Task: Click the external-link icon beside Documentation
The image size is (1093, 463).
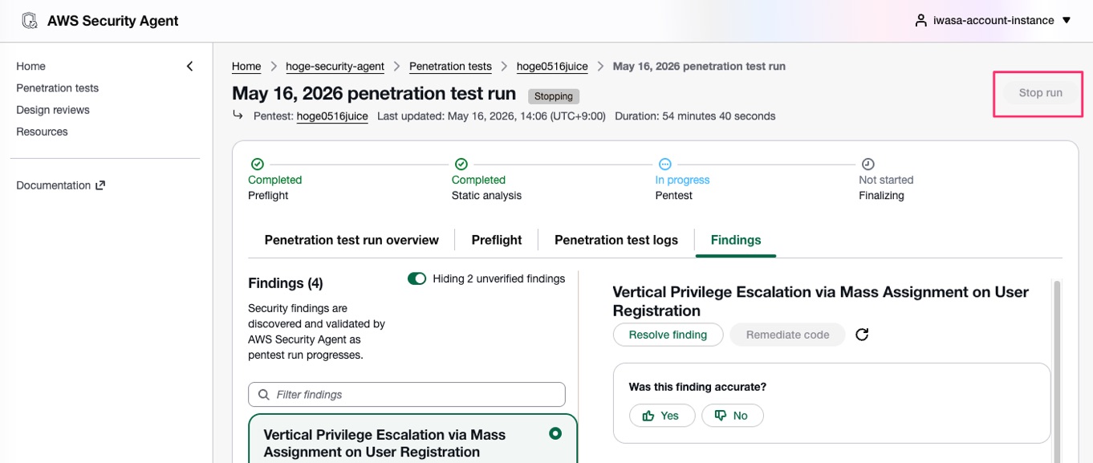Action: [x=100, y=185]
